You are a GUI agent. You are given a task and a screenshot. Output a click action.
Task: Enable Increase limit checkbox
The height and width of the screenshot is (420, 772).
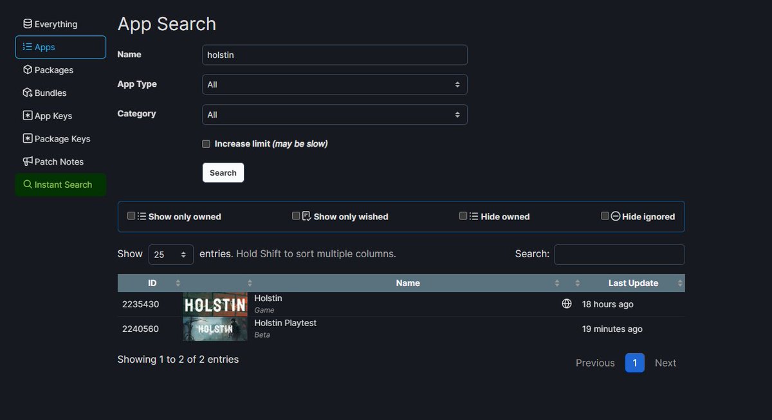[206, 144]
